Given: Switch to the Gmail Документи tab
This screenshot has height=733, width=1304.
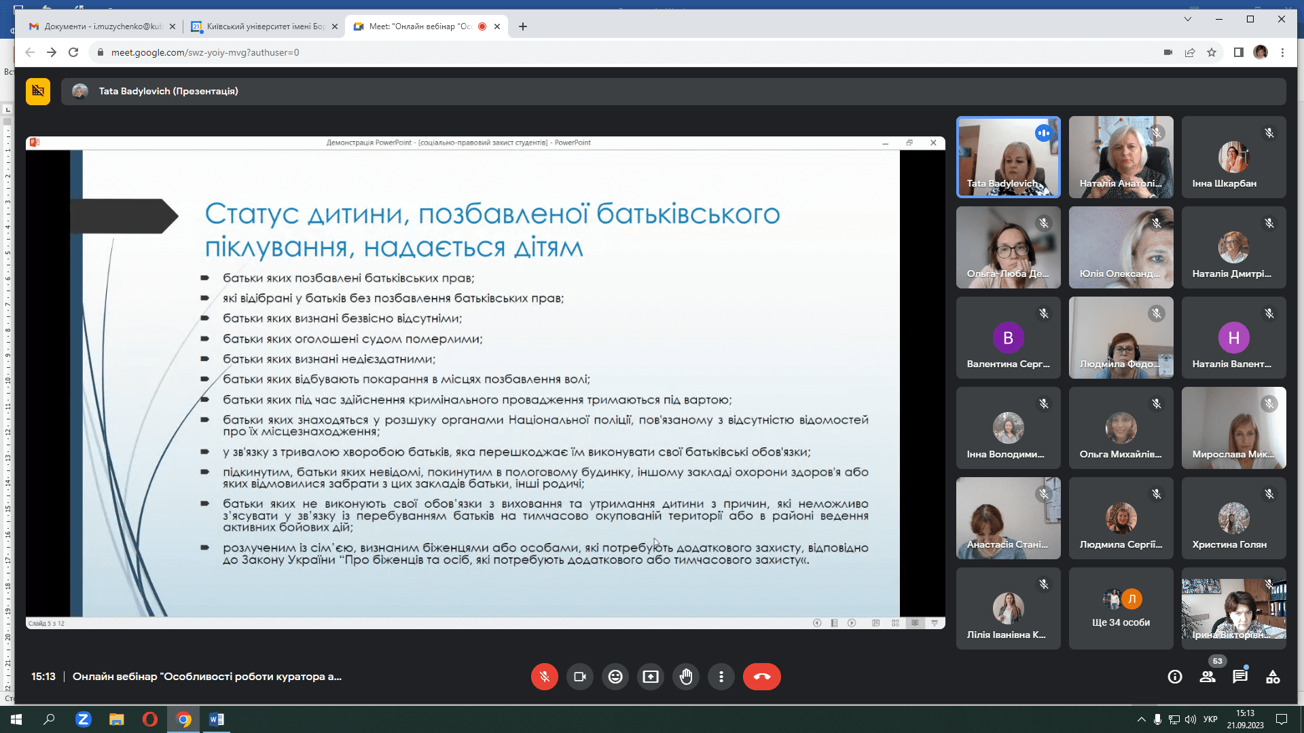Looking at the screenshot, I should (99, 26).
